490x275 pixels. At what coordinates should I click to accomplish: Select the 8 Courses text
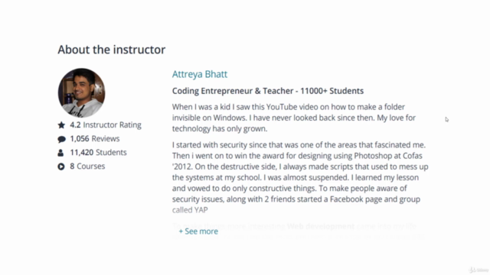tap(87, 166)
